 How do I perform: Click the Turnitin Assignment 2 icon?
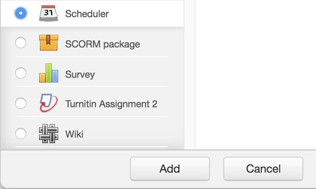coord(49,103)
